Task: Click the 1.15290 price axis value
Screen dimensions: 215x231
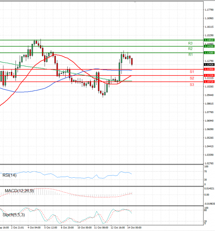Action: click(x=209, y=35)
